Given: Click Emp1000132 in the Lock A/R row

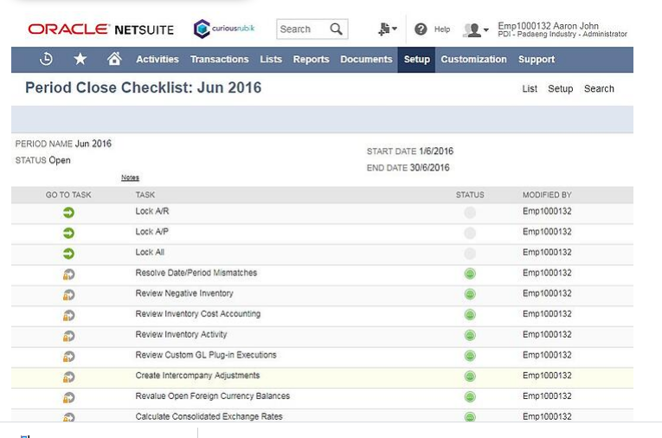Looking at the screenshot, I should tap(547, 211).
